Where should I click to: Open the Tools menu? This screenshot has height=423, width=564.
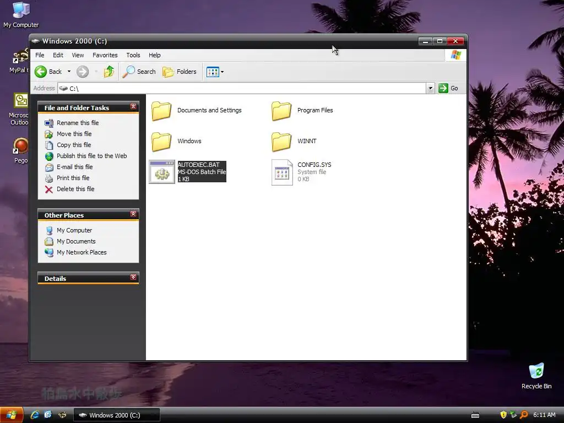coord(133,55)
